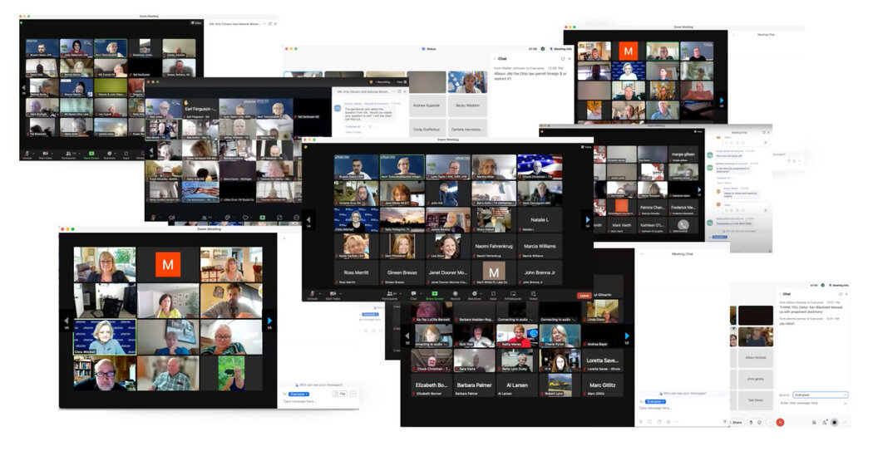Open Notes in center Zoom window toolbar
This screenshot has width=873, height=456.
click(533, 296)
